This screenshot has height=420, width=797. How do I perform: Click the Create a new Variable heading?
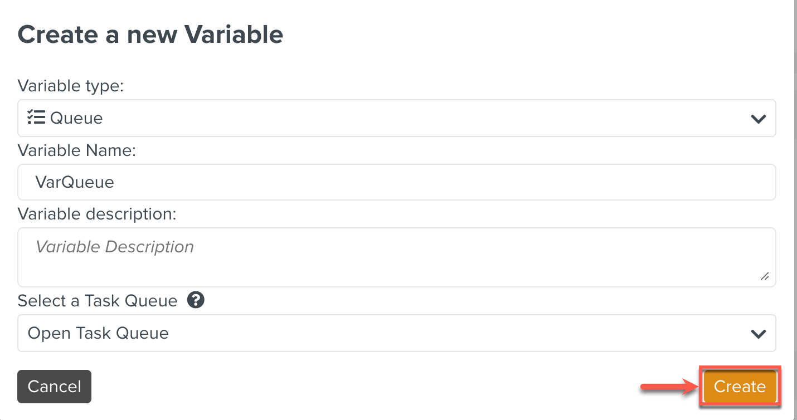coord(150,35)
